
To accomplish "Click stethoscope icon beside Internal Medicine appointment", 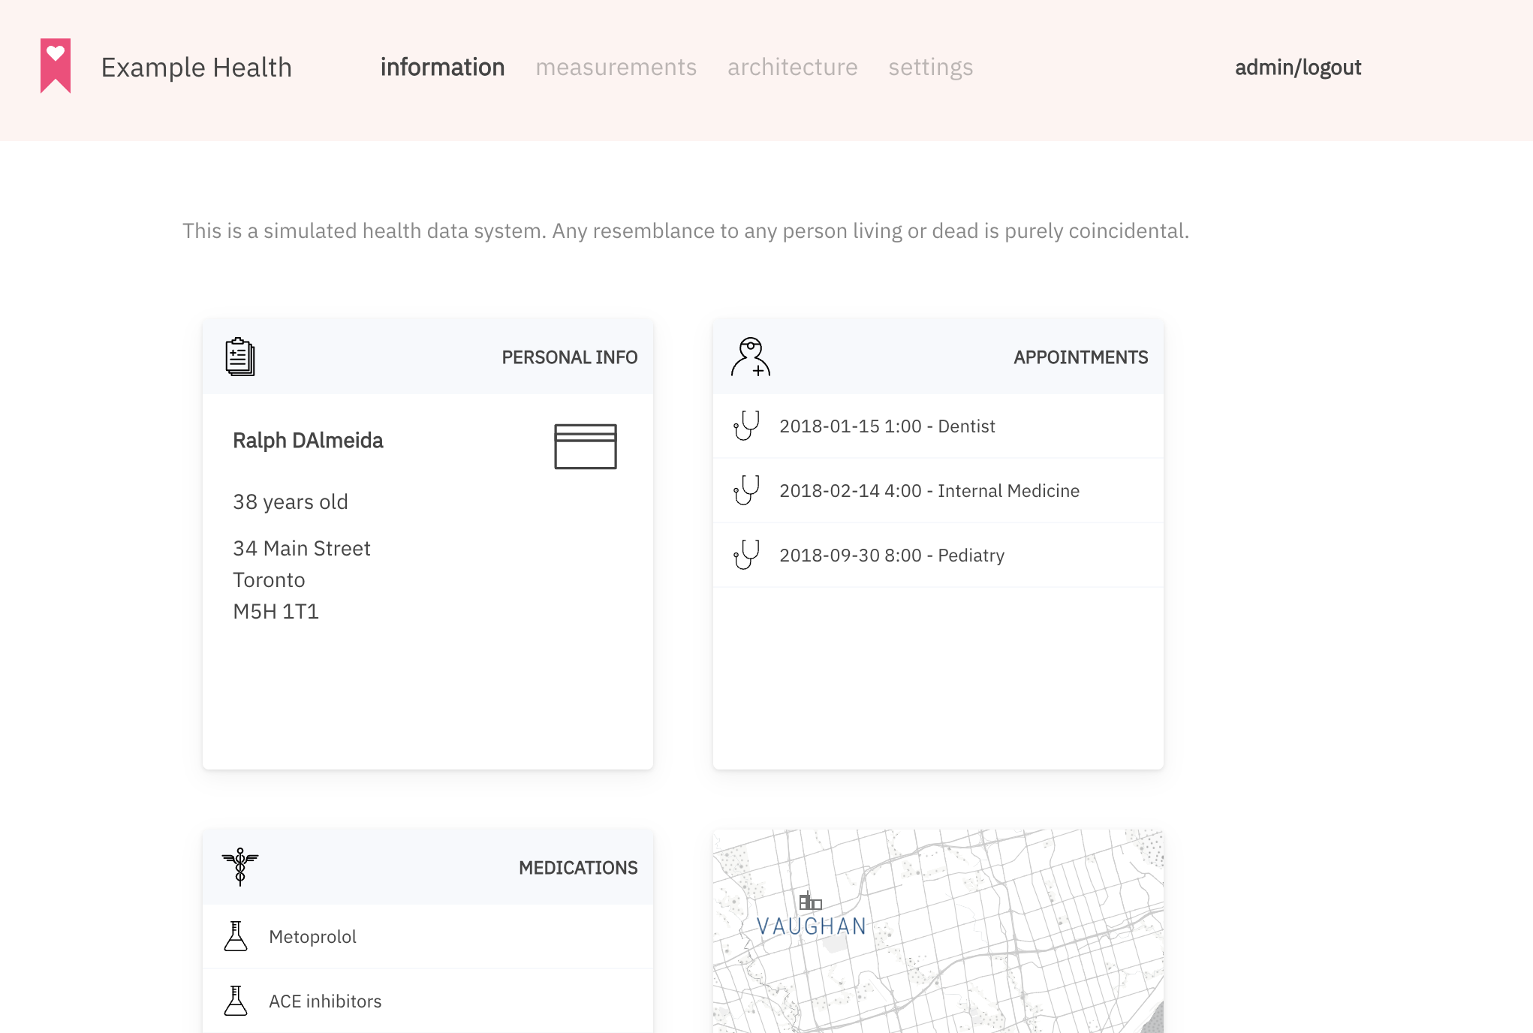I will click(746, 490).
